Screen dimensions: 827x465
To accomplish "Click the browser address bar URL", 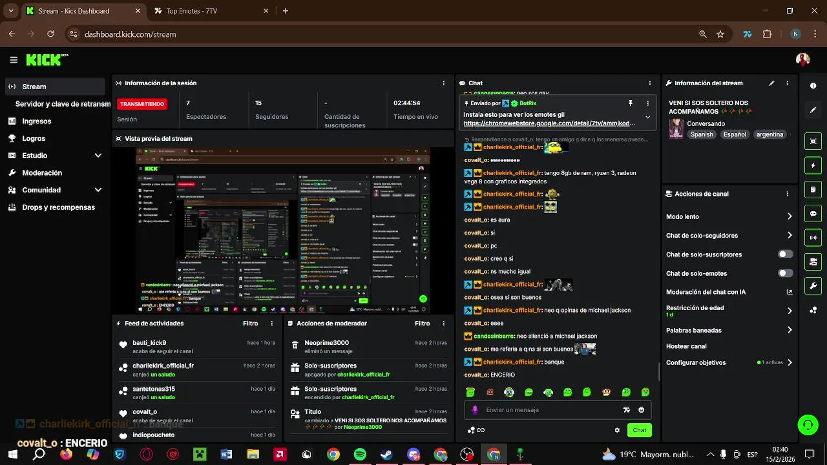I will pyautogui.click(x=130, y=34).
